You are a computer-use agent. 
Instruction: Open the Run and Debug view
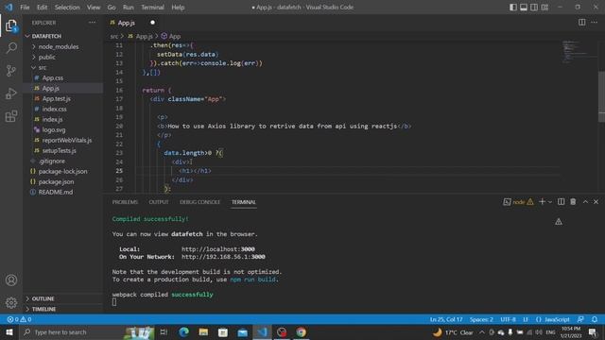pyautogui.click(x=11, y=93)
